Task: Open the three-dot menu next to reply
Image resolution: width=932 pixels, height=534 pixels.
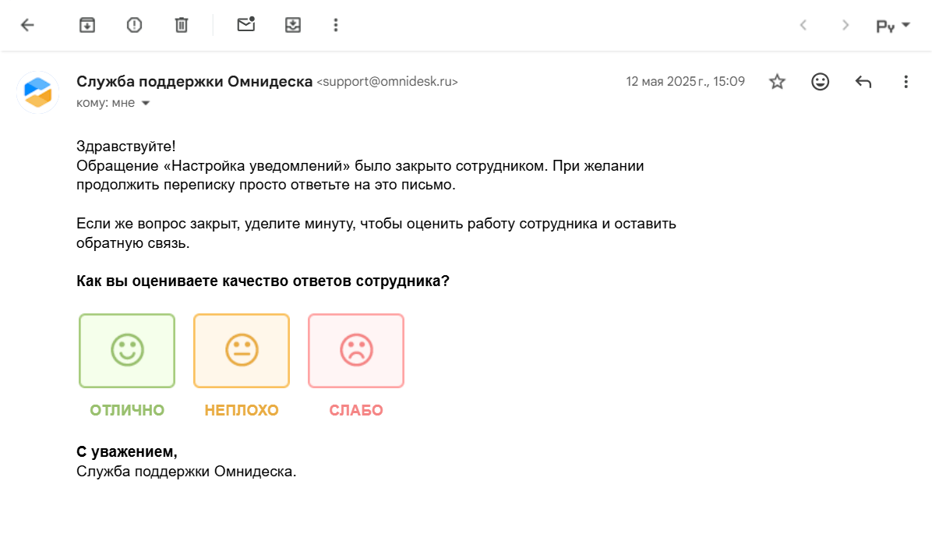Action: 906,82
